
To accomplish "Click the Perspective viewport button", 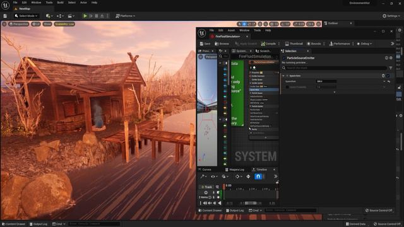I will (18, 24).
